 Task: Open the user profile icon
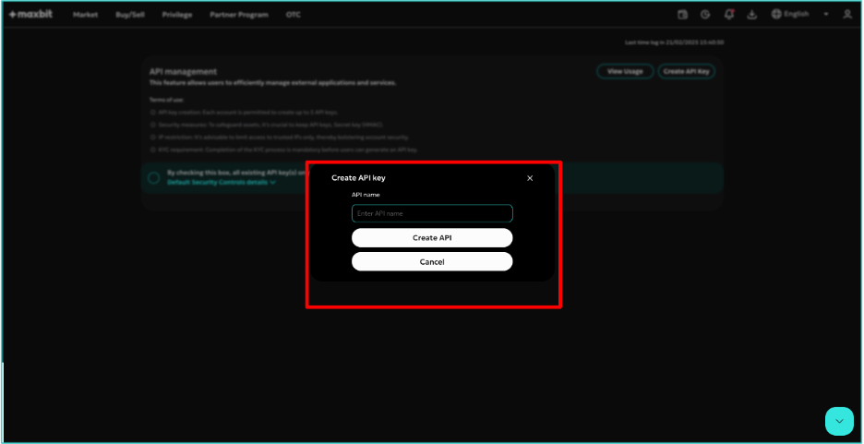[847, 15]
